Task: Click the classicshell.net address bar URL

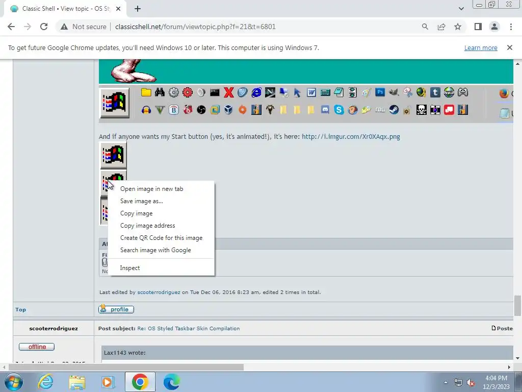Action: coord(195,27)
